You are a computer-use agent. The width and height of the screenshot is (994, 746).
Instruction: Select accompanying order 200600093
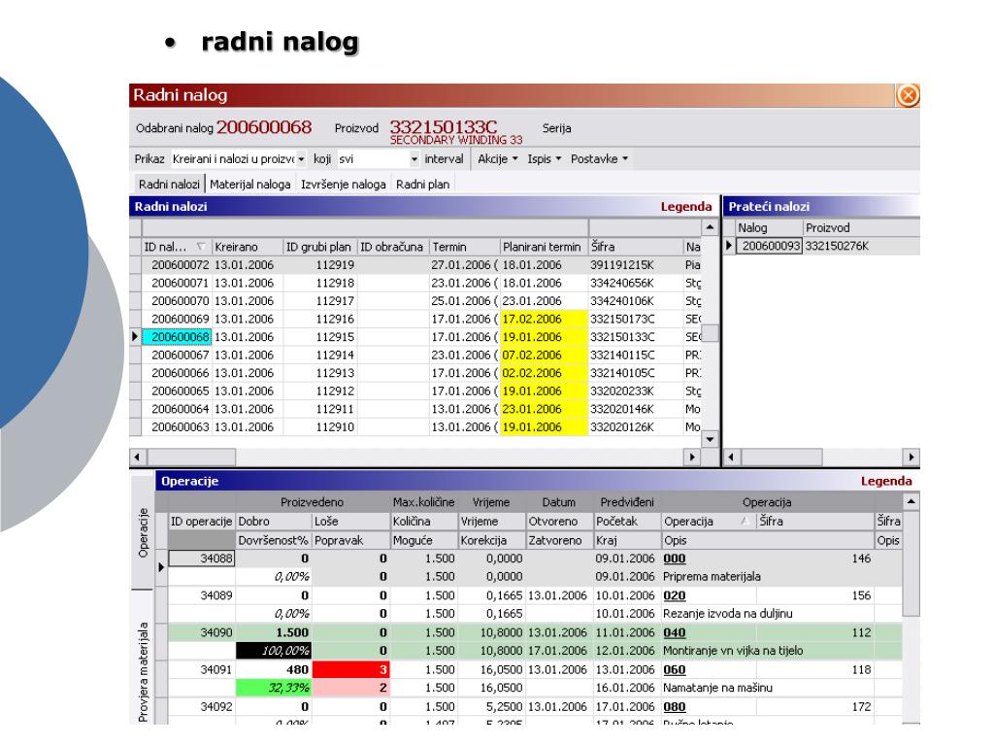[x=771, y=246]
